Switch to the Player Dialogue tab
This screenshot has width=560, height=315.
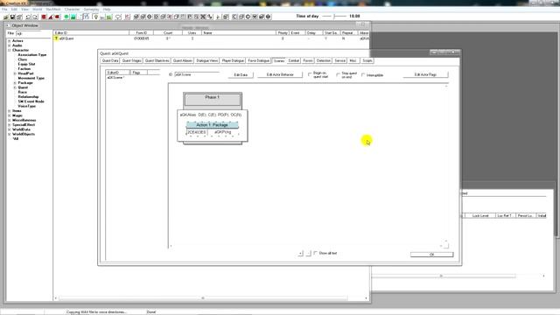coord(233,60)
